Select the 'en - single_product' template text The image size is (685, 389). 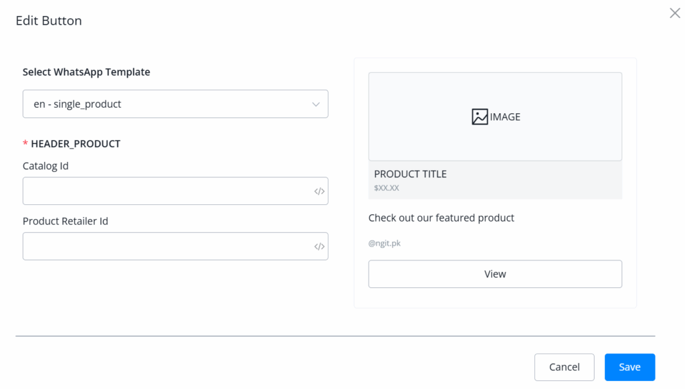tap(78, 104)
